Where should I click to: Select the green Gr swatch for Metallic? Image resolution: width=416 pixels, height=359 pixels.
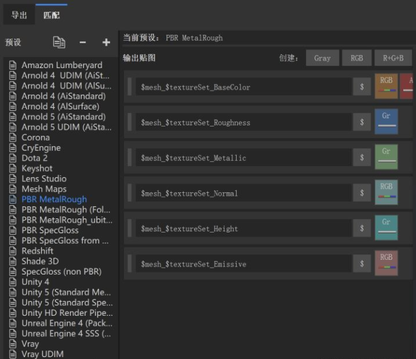(386, 157)
